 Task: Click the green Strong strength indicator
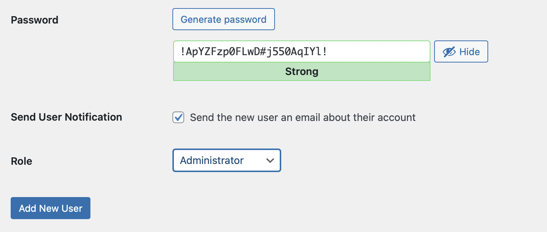301,71
